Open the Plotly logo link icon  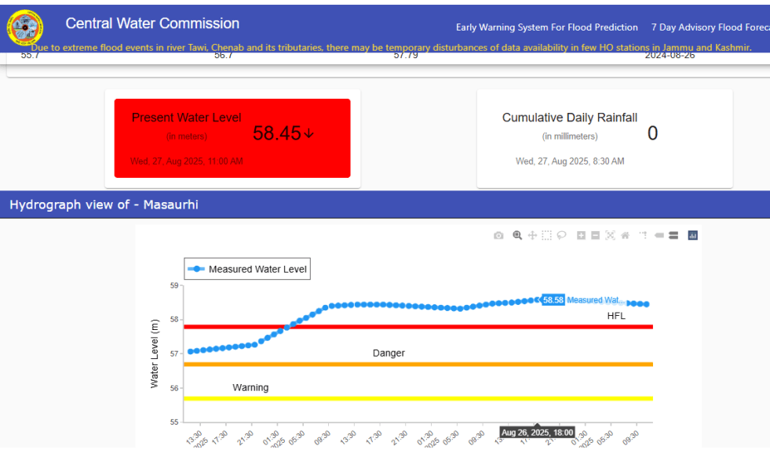point(692,235)
